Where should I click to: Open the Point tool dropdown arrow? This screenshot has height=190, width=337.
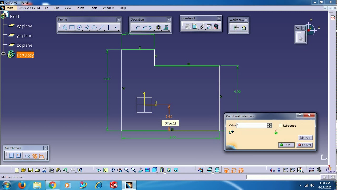119,30
